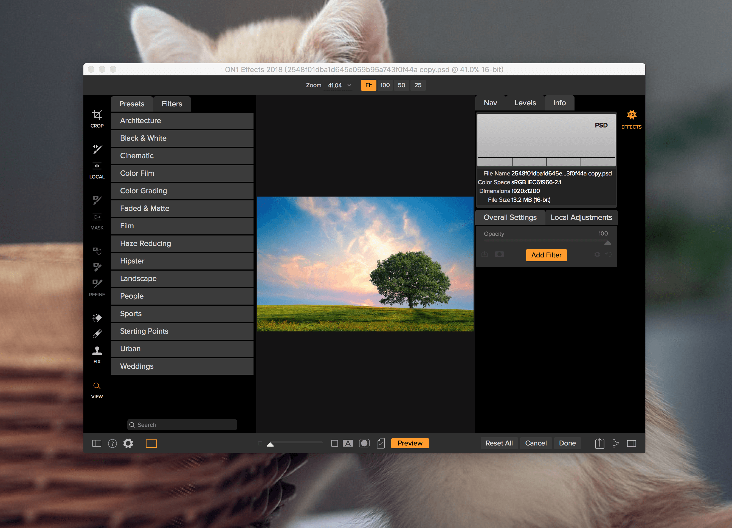Screen dimensions: 732x528
Task: Click the Add Filter button
Action: 547,255
